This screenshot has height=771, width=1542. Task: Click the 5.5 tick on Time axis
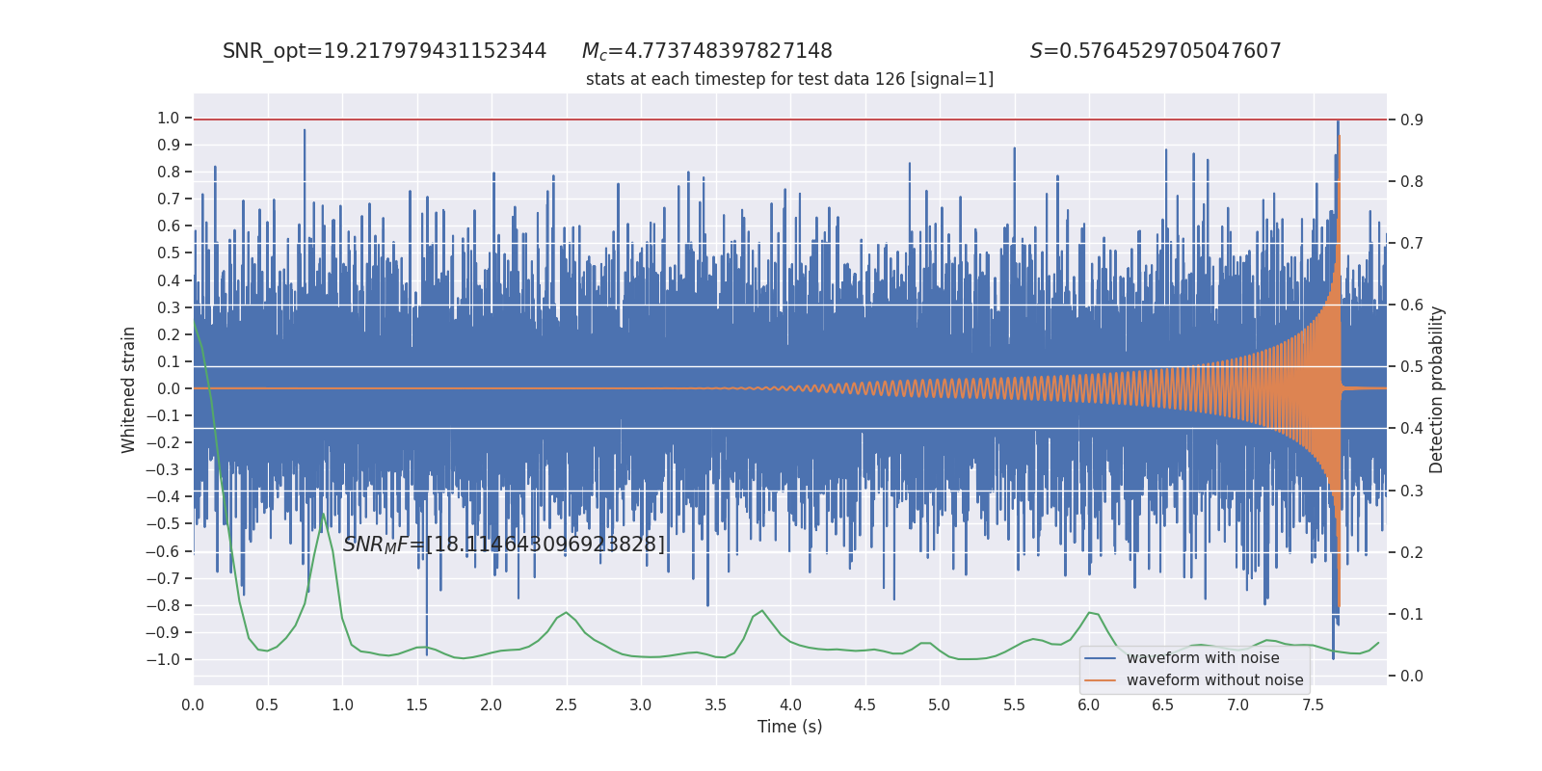click(1014, 705)
